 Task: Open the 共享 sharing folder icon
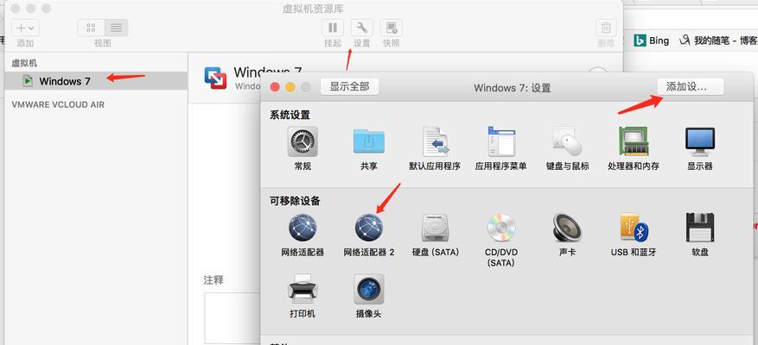coord(368,141)
